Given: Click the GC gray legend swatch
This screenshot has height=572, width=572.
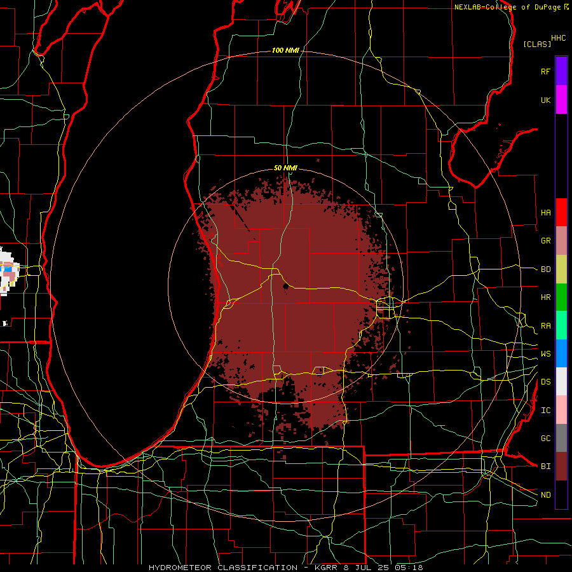Looking at the screenshot, I should [x=561, y=438].
